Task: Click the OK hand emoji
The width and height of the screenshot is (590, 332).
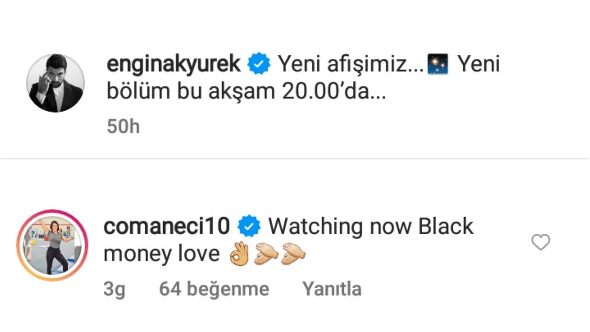Action: (x=239, y=254)
